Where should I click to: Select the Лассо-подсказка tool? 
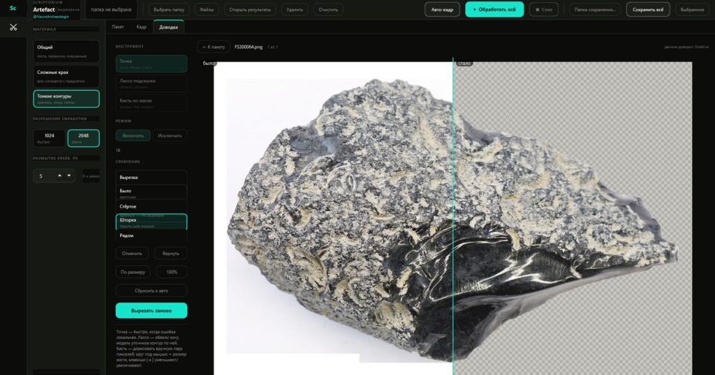pyautogui.click(x=152, y=83)
